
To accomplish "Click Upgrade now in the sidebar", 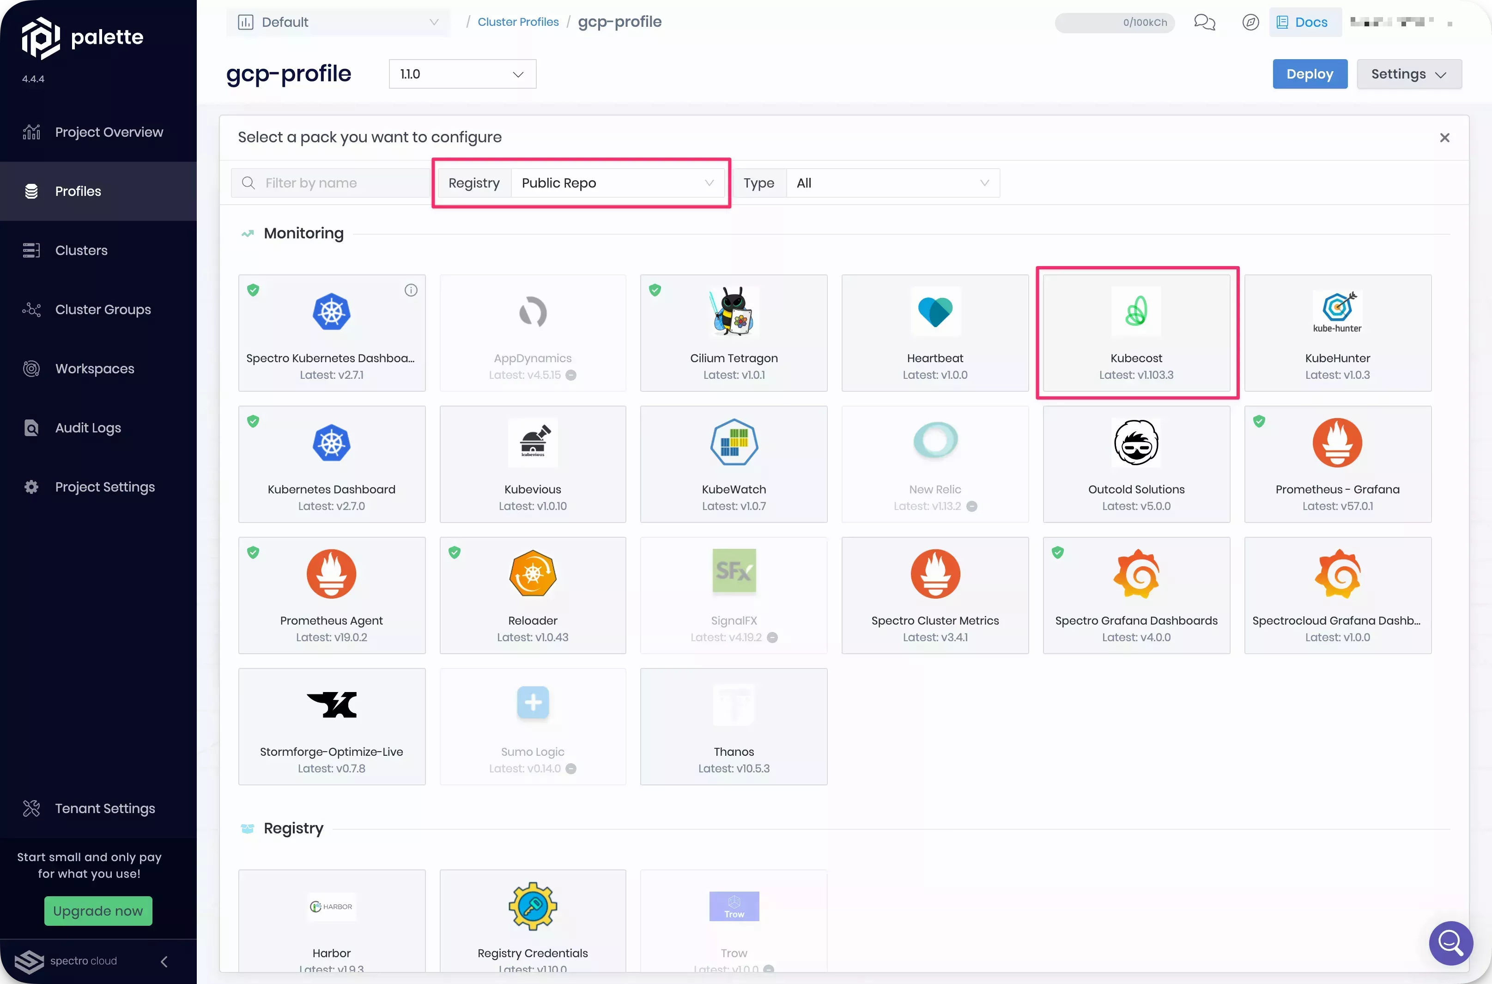I will (x=98, y=911).
